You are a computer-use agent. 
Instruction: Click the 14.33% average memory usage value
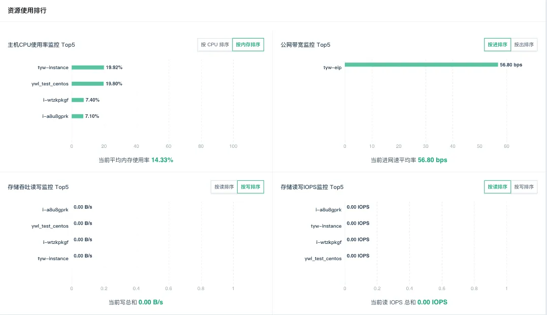point(162,160)
